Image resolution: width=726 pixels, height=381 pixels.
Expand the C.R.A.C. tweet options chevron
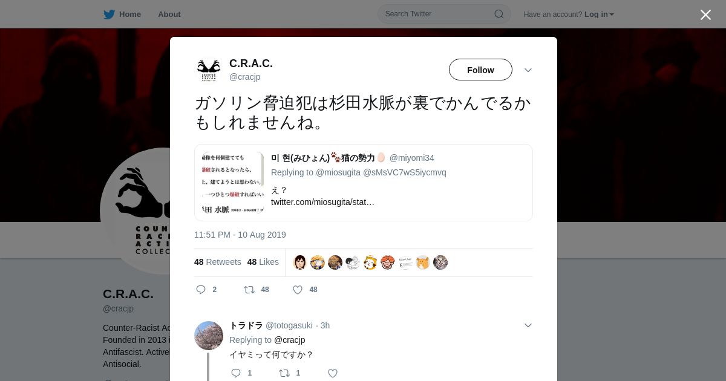pos(528,70)
